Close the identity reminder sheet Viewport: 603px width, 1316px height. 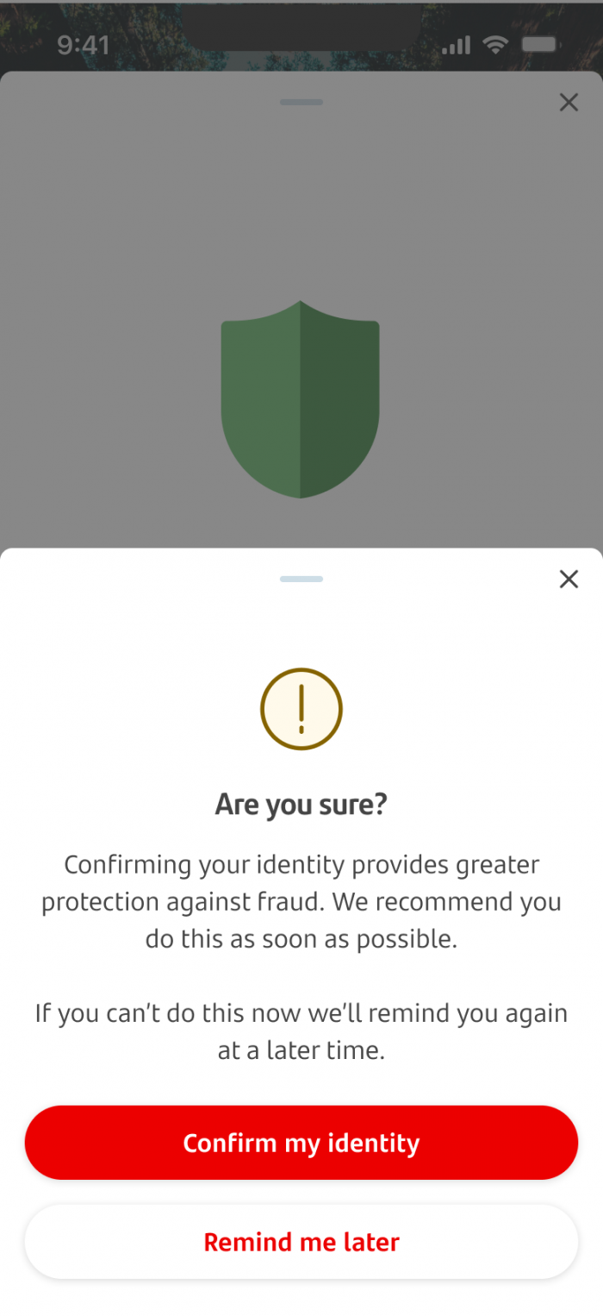pyautogui.click(x=569, y=579)
